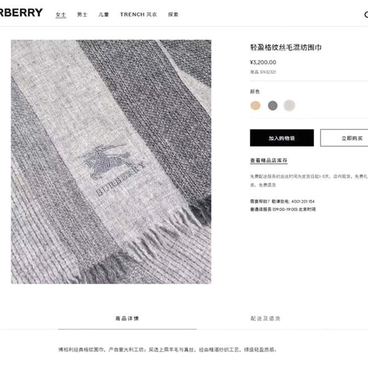Open the 女士 menu
This screenshot has width=368, height=368.
pyautogui.click(x=61, y=15)
